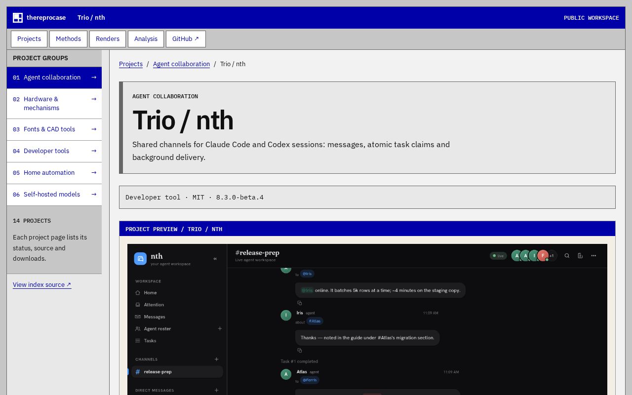Open the external GitHub link tab
632x395 pixels.
(x=186, y=39)
